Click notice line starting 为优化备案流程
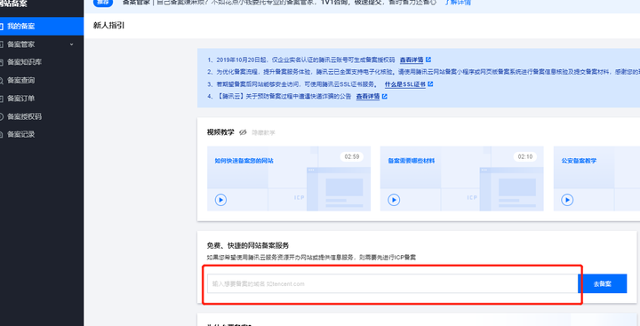Screen dimensions: 640x326 pyautogui.click(x=423, y=72)
